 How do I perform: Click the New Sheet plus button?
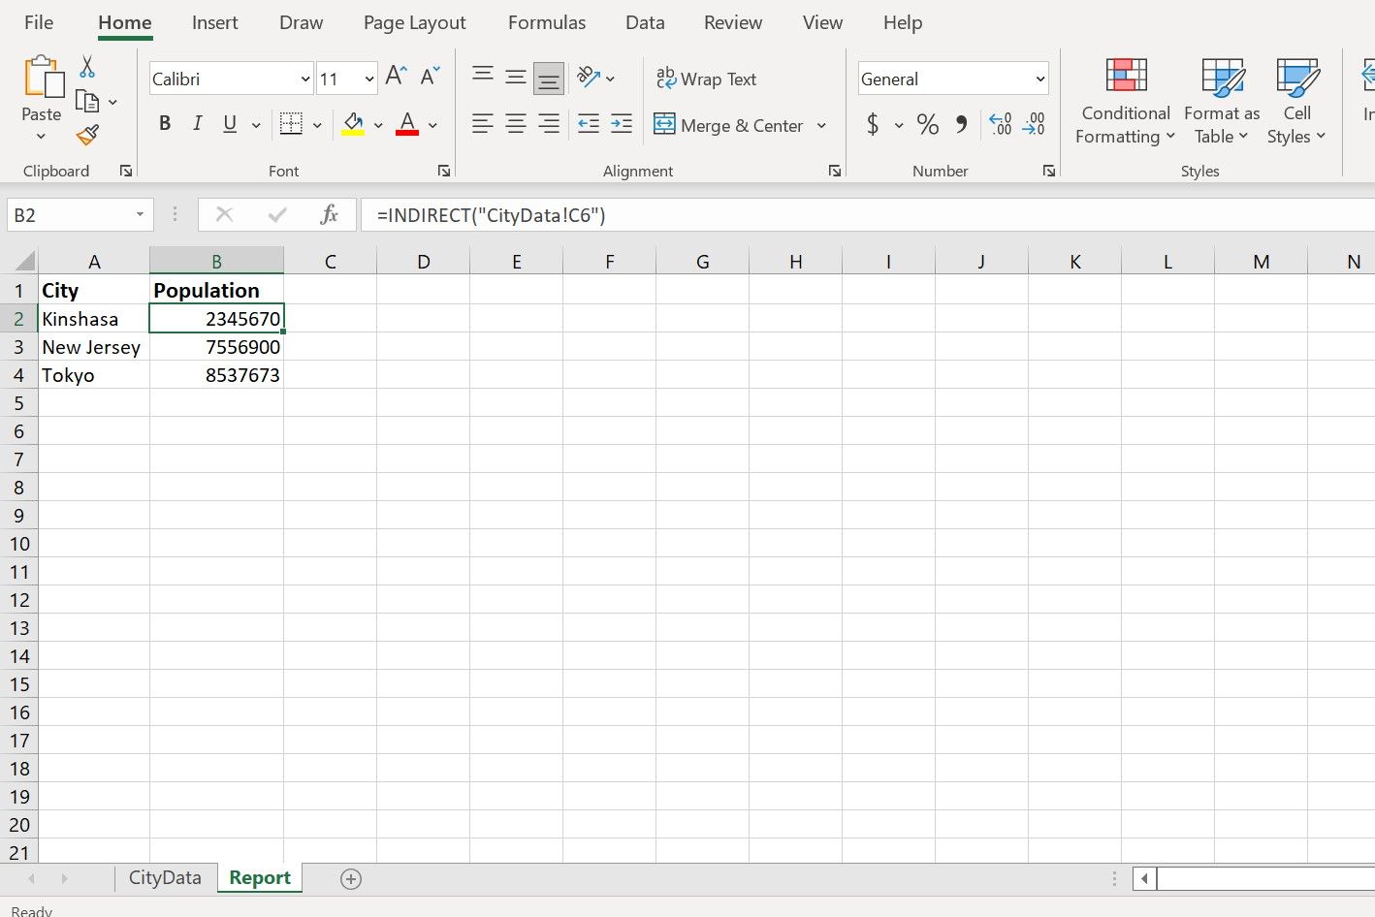pyautogui.click(x=350, y=878)
